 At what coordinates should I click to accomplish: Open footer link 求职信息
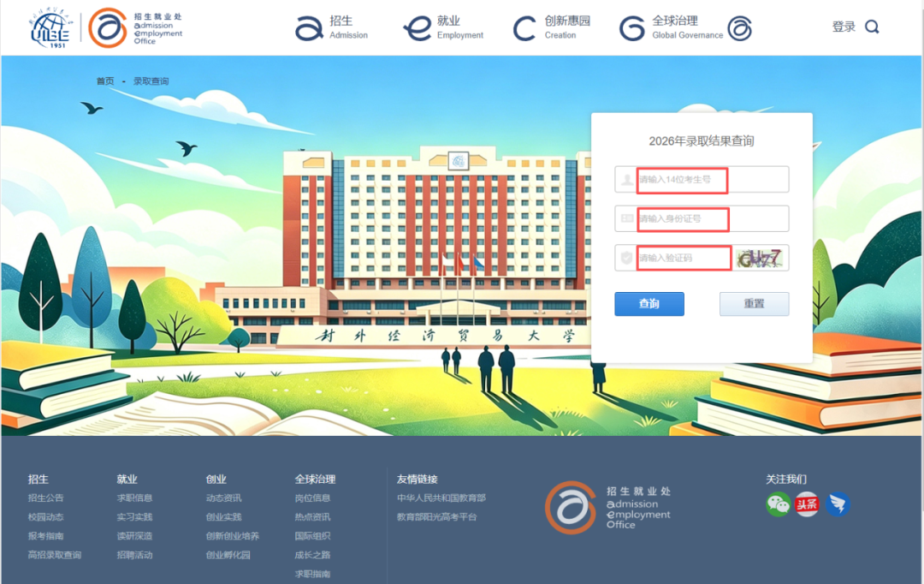(x=135, y=498)
